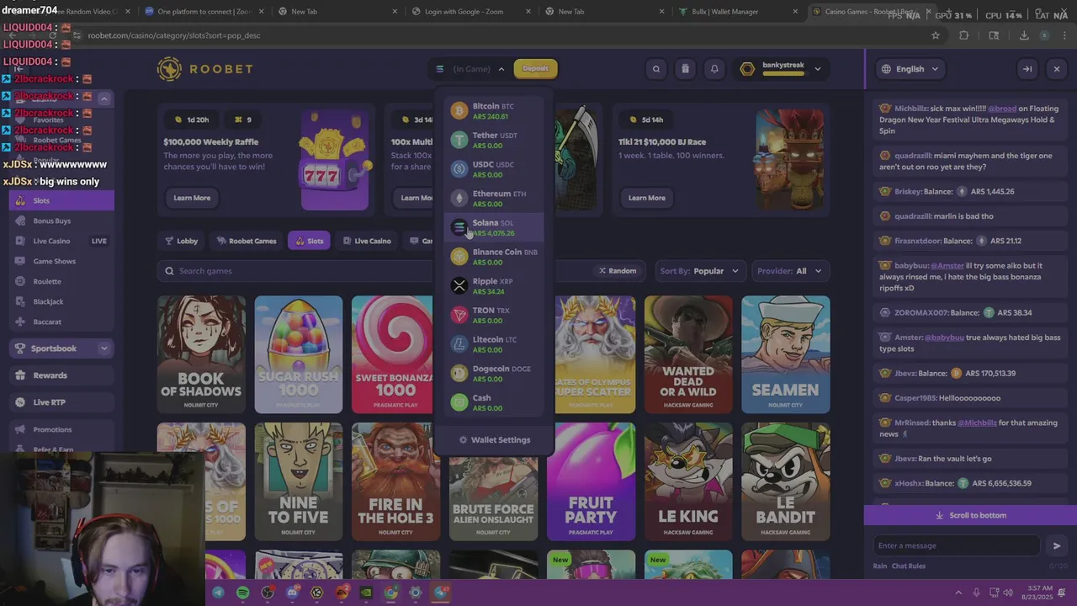The height and width of the screenshot is (606, 1077).
Task: Open the Fruit Party game
Action: tap(591, 481)
